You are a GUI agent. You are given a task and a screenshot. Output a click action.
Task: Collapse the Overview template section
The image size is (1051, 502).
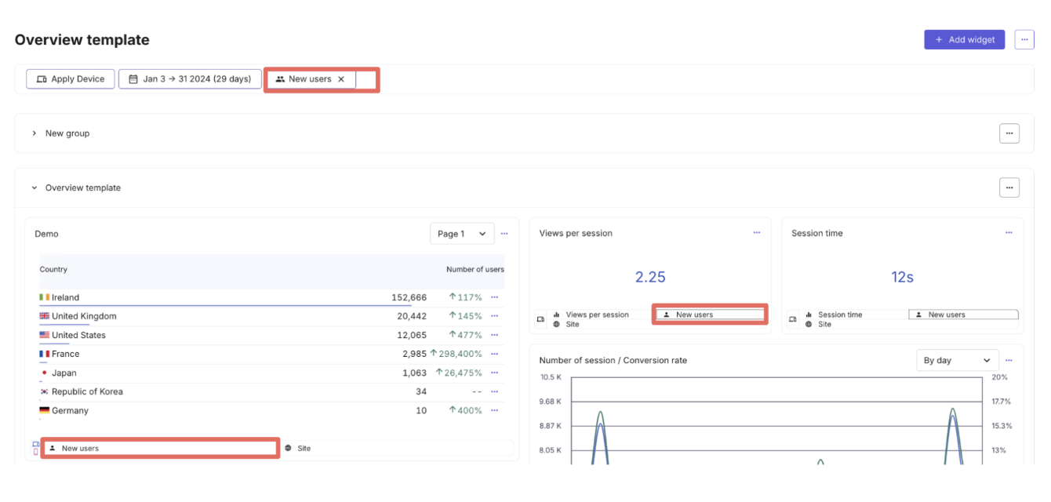click(x=35, y=188)
